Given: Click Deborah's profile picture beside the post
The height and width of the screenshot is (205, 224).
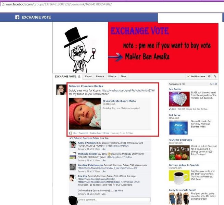Looking at the screenshot, I should (61, 90).
